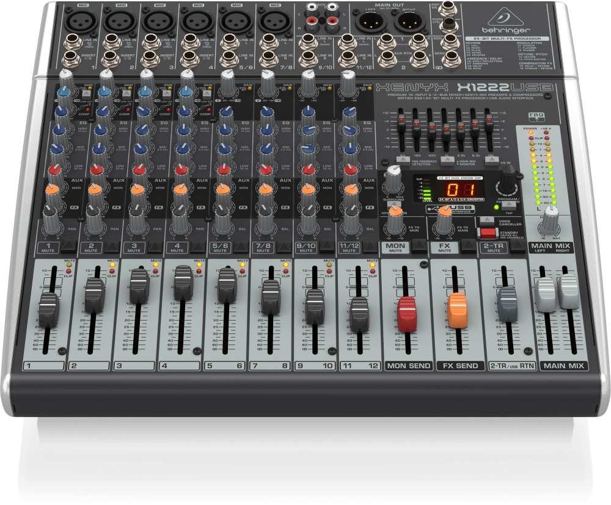
Task: Mute the channel 5/6 stereo input
Action: click(x=241, y=247)
